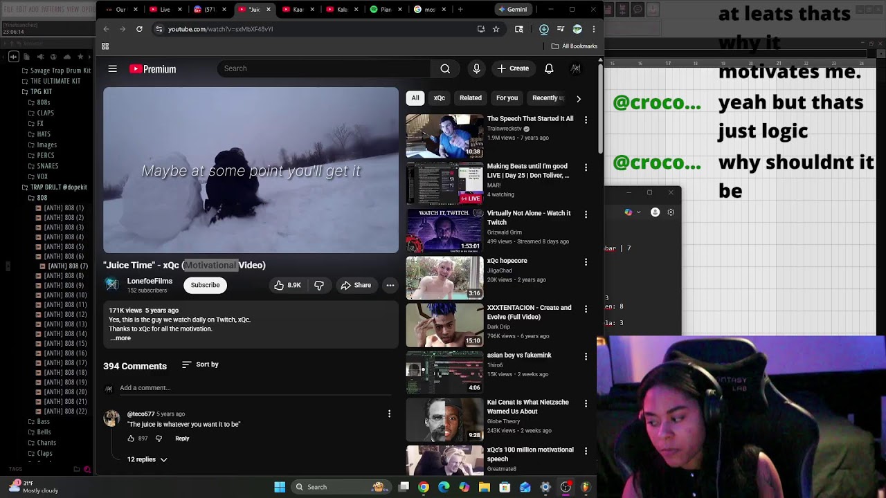Open the comments Sort by dropdown
The image size is (886, 498).
click(200, 365)
